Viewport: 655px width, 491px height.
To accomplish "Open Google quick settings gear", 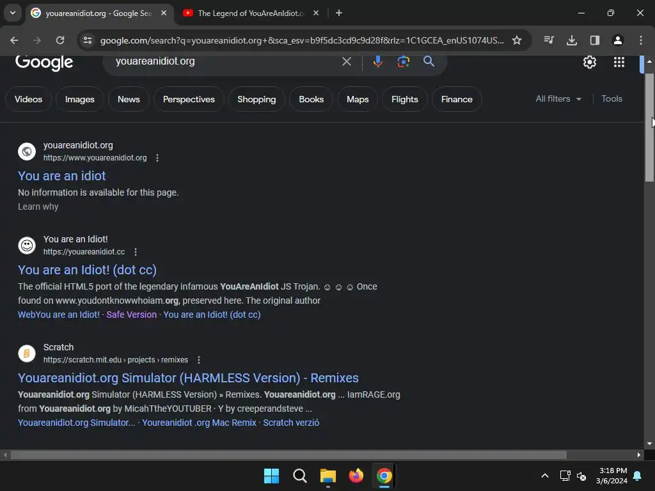I will tap(589, 62).
